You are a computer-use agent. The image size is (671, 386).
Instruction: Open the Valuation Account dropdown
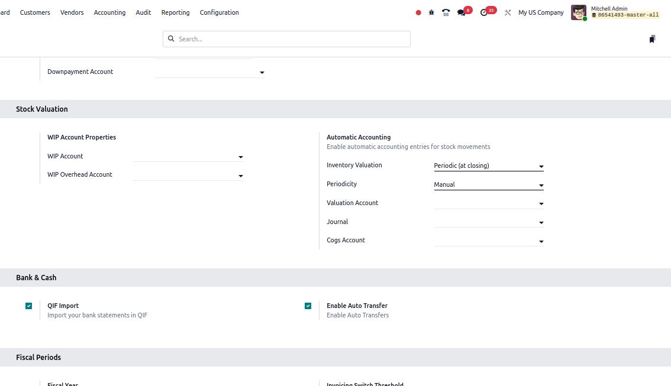point(489,203)
